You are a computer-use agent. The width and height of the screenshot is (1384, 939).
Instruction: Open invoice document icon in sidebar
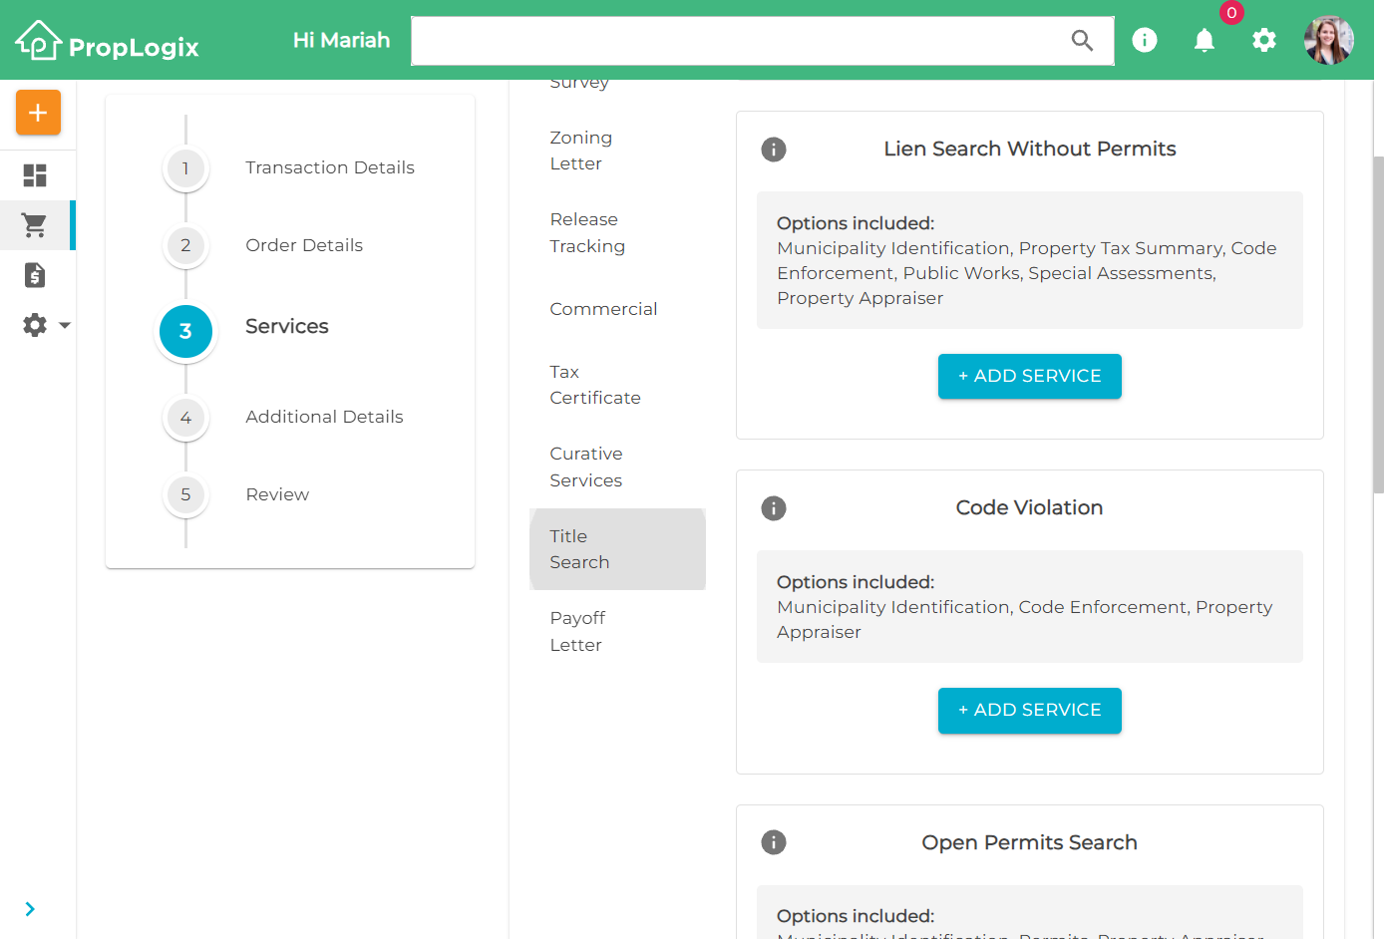(35, 275)
